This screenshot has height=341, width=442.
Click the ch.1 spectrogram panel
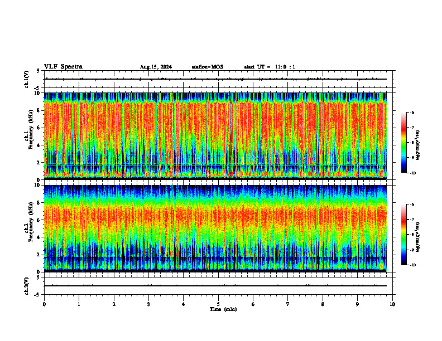click(215, 136)
